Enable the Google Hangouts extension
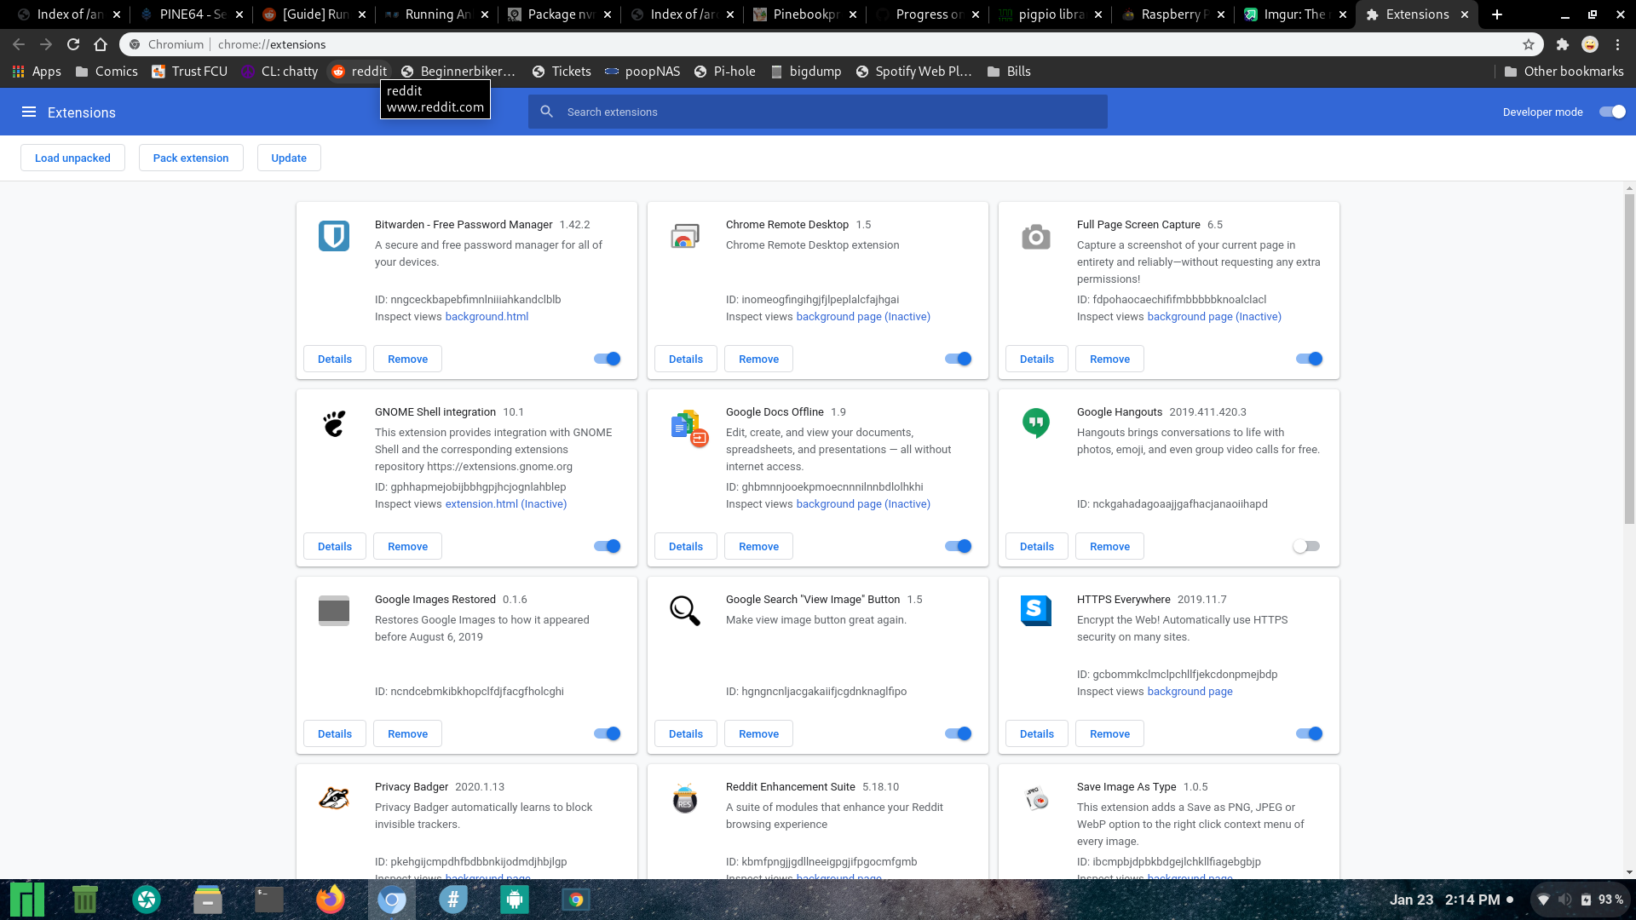 coord(1306,546)
